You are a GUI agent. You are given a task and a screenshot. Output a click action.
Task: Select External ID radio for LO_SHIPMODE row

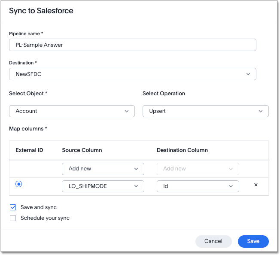point(18,184)
